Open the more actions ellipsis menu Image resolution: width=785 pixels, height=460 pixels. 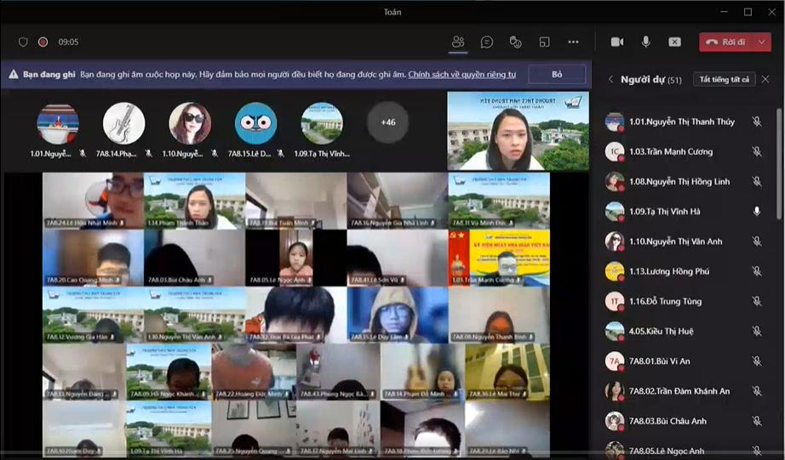573,42
